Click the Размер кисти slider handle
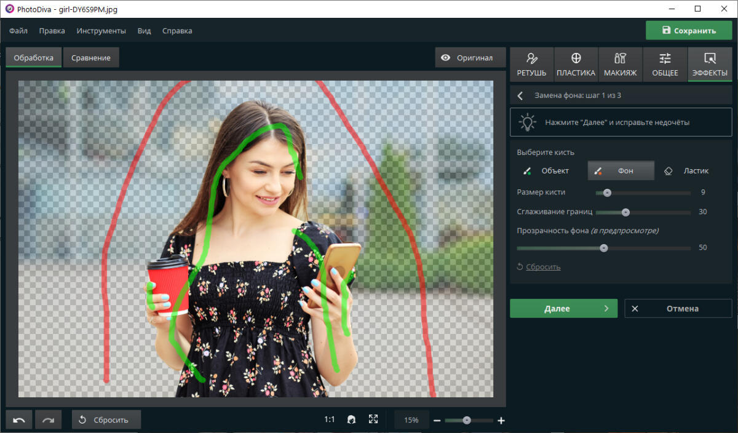Viewport: 738px width, 433px height. [607, 193]
